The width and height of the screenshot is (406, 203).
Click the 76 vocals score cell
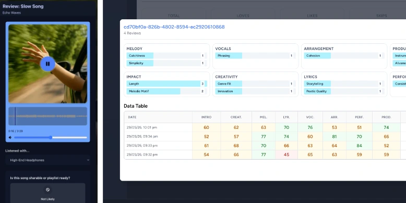click(x=310, y=127)
